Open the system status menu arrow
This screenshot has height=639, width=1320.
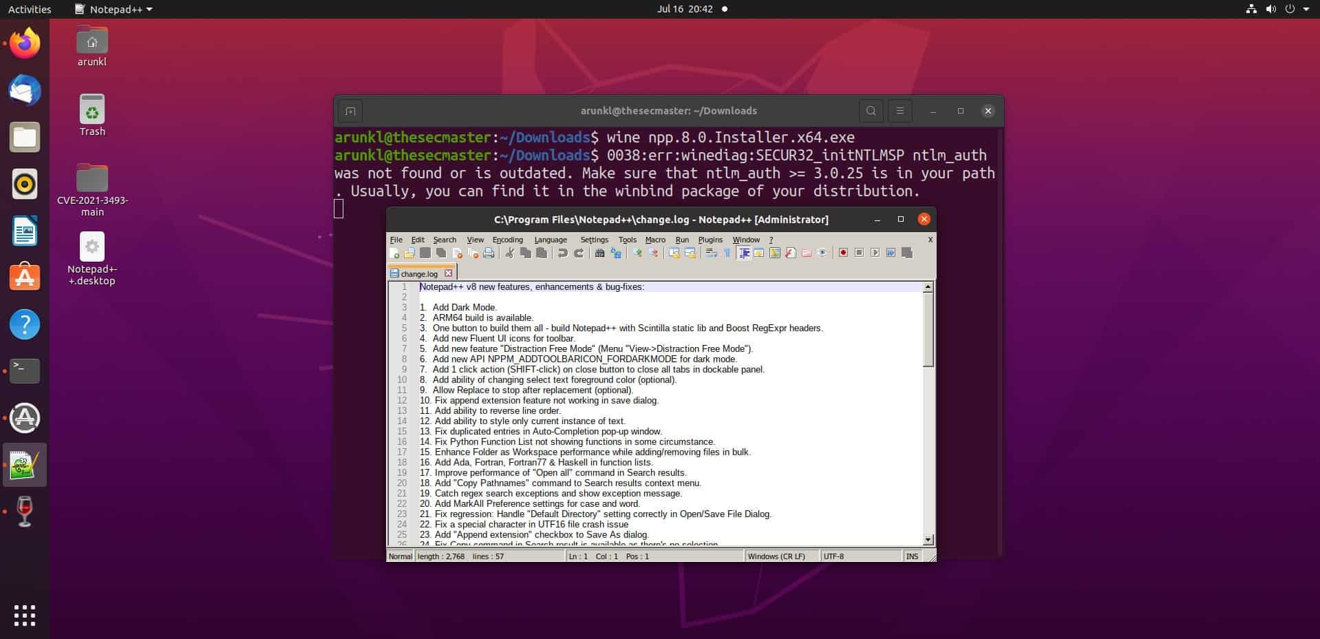coord(1306,9)
